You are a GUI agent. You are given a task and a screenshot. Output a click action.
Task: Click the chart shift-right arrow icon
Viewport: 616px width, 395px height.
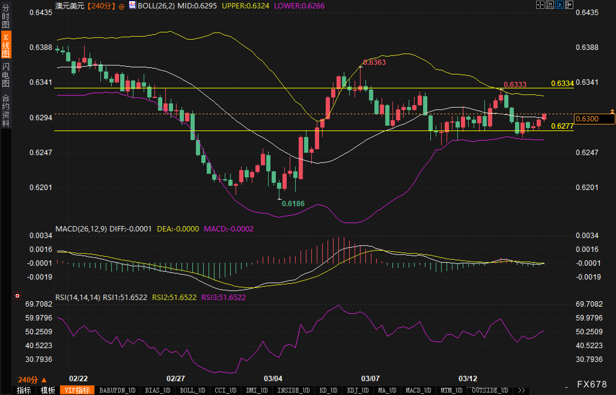click(x=569, y=5)
